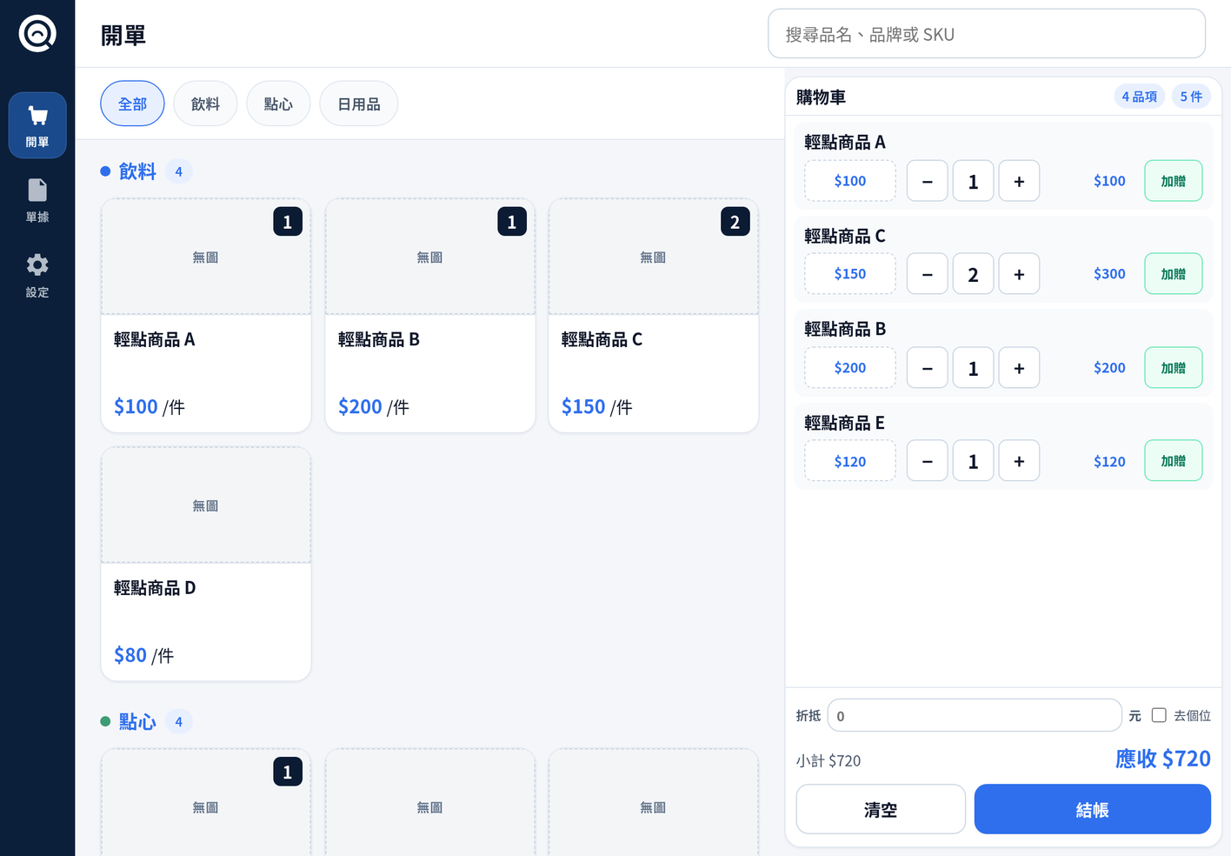Click 加贈 for 輕點商品 C

click(1174, 274)
